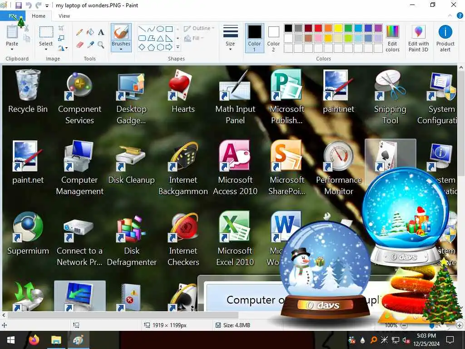Screen dimensions: 465x349
Task: Choose the Right arrow shape
Action: 169,47
